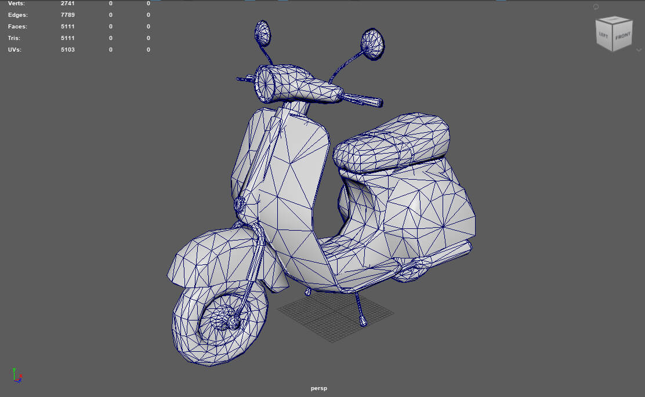Click the 5111 value in the Tris row

pos(68,38)
